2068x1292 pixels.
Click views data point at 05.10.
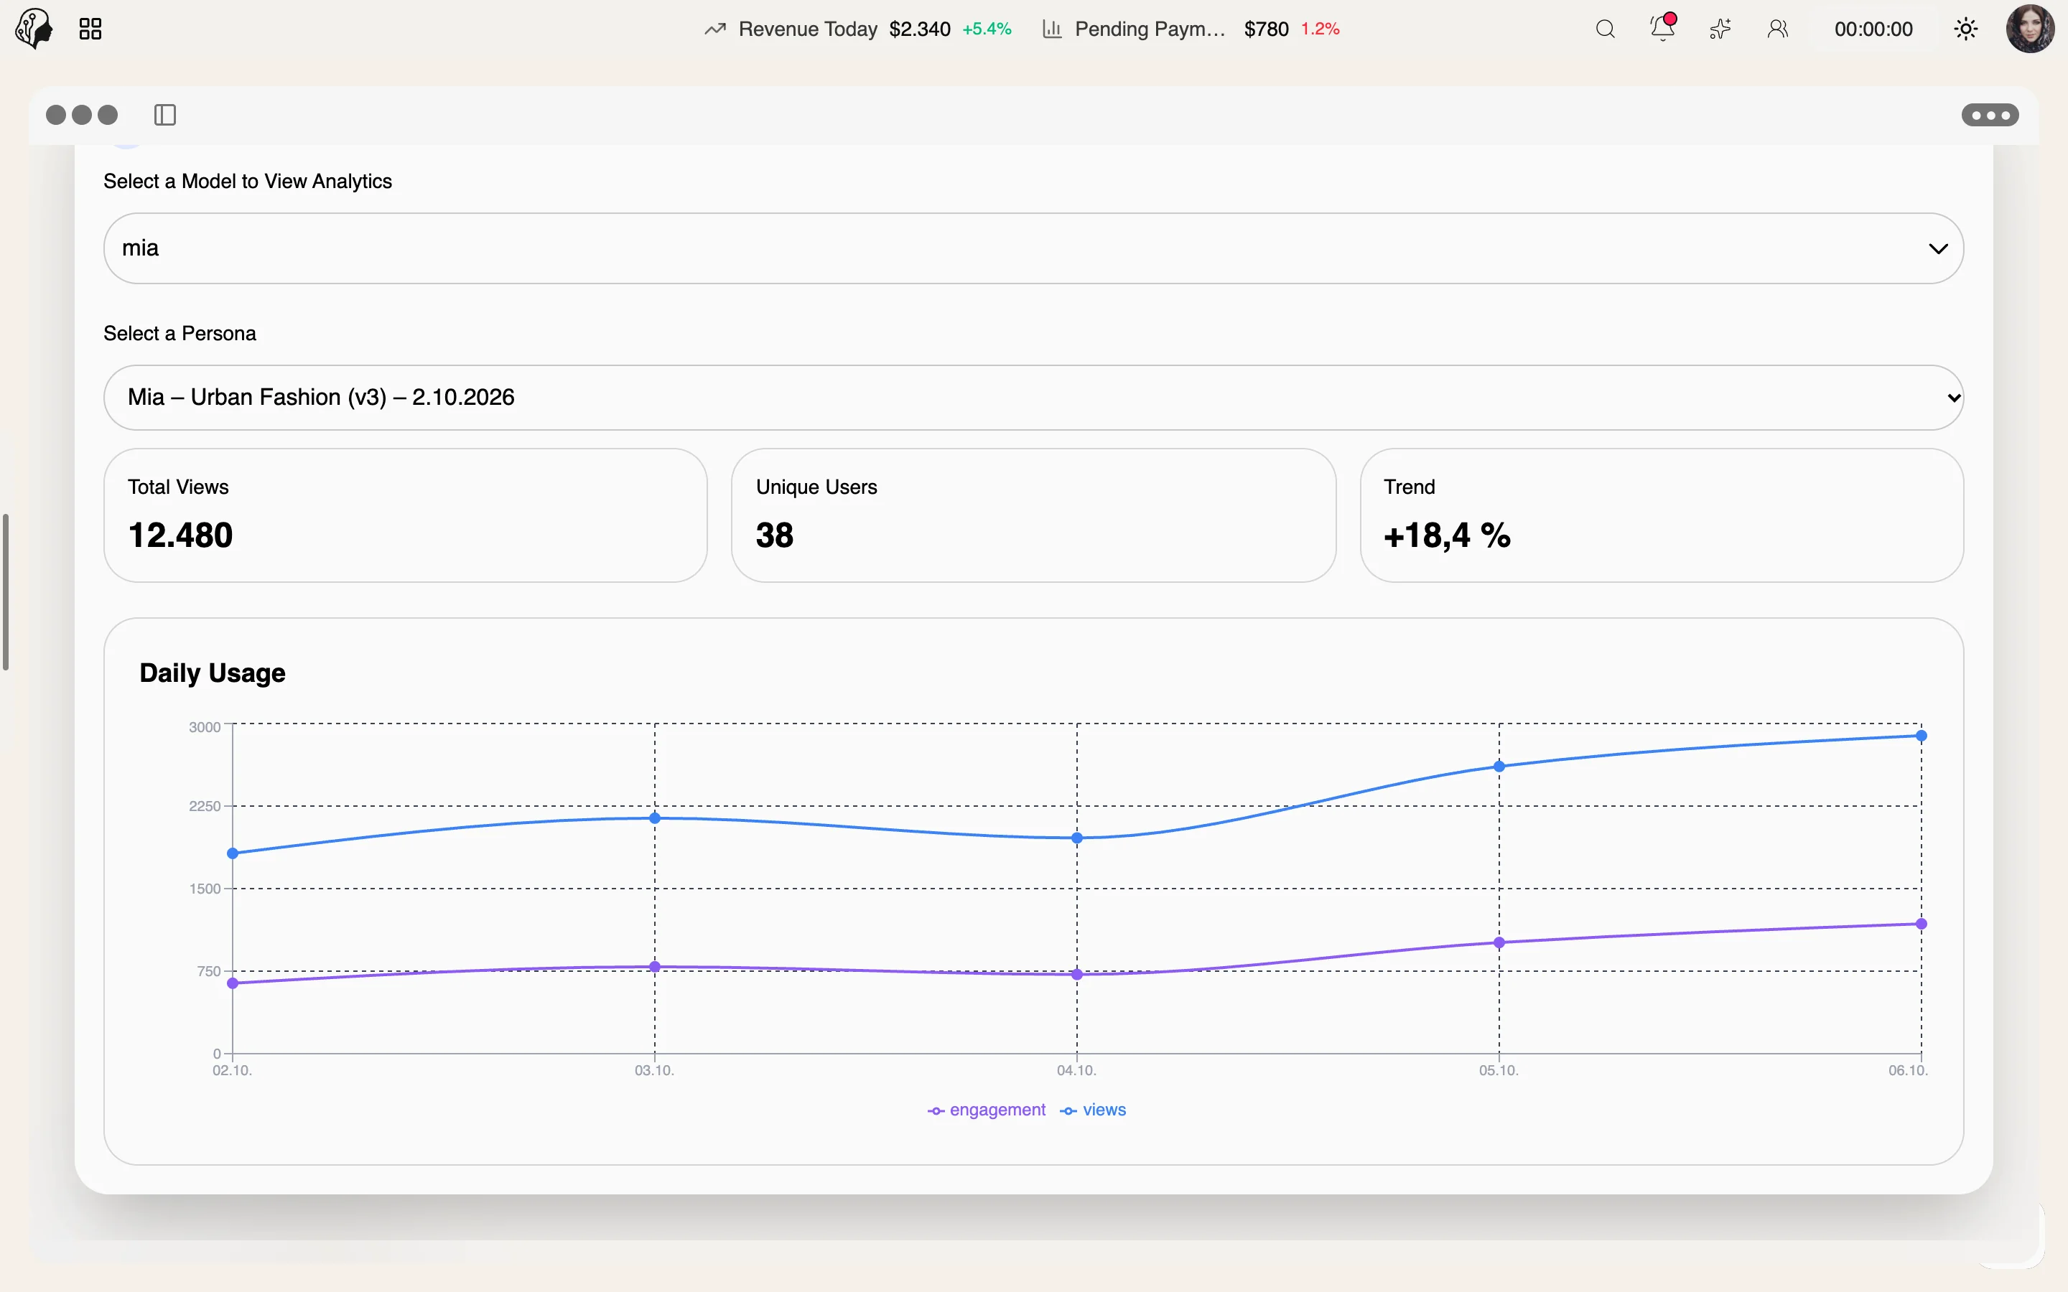coord(1499,767)
